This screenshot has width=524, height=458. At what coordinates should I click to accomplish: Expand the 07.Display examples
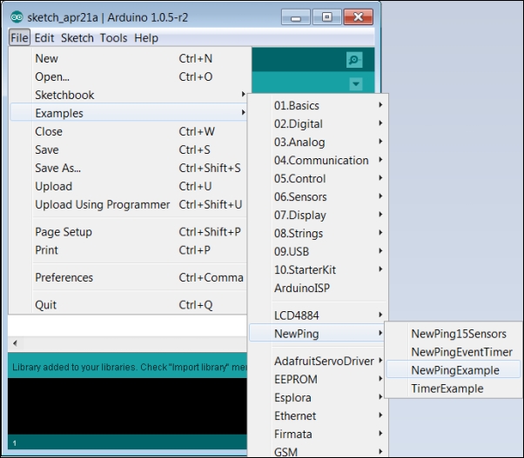tap(319, 216)
